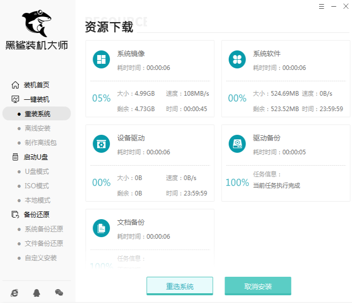Open the hamburger menu in title bar

321,6
